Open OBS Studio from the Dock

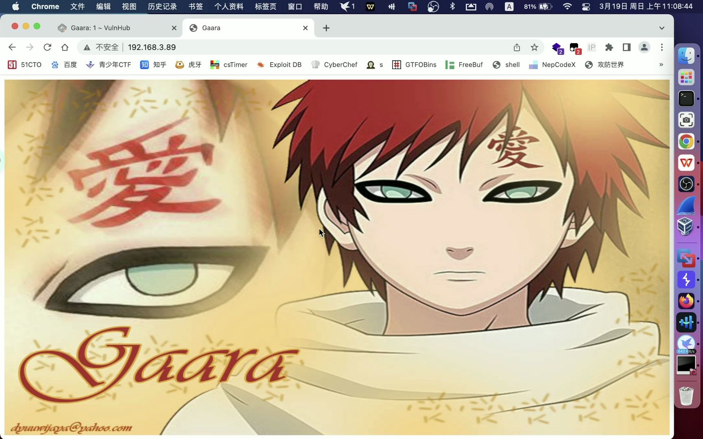pos(686,184)
